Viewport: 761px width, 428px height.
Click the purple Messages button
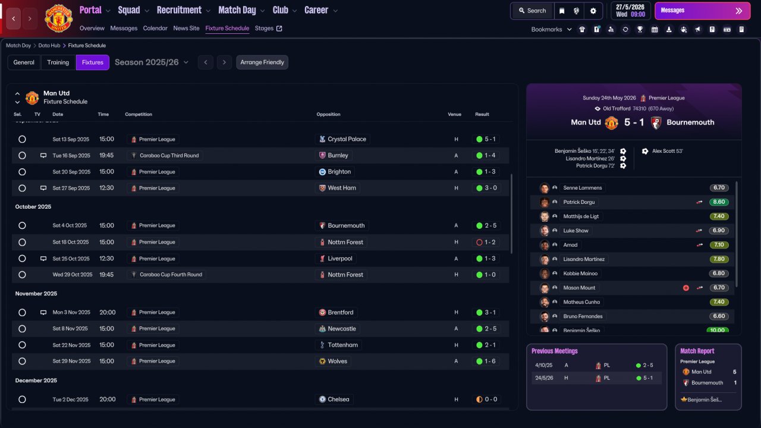pos(702,11)
